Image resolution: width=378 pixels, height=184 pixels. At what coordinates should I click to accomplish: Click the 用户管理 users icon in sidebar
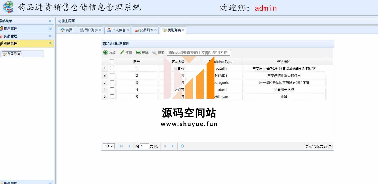2,29
